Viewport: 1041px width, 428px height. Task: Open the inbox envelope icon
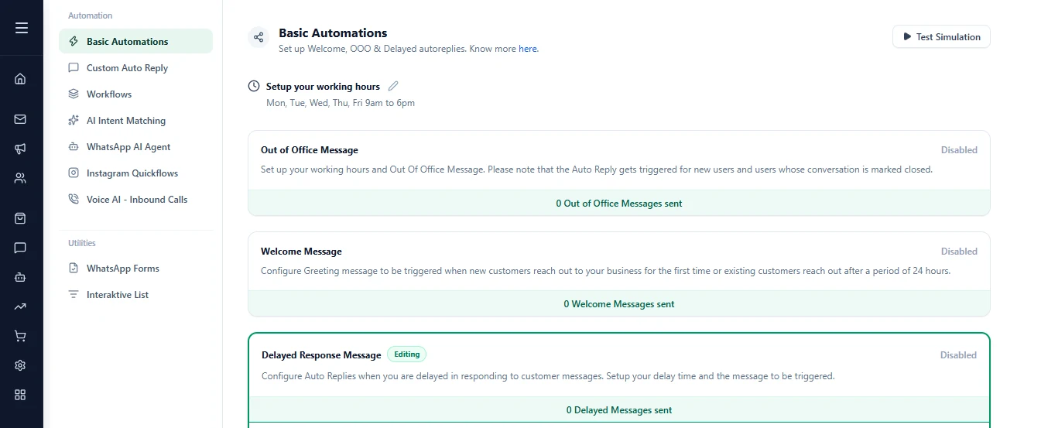pyautogui.click(x=20, y=119)
